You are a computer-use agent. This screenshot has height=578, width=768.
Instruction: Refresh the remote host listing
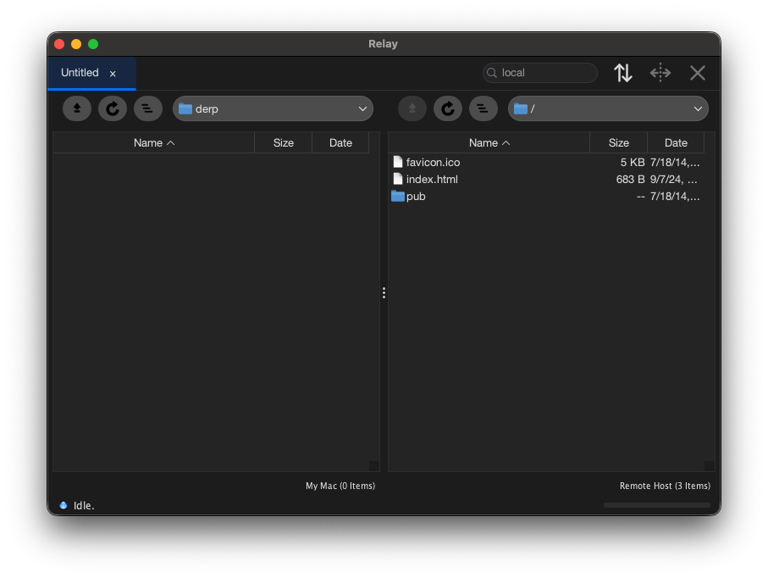pyautogui.click(x=448, y=108)
